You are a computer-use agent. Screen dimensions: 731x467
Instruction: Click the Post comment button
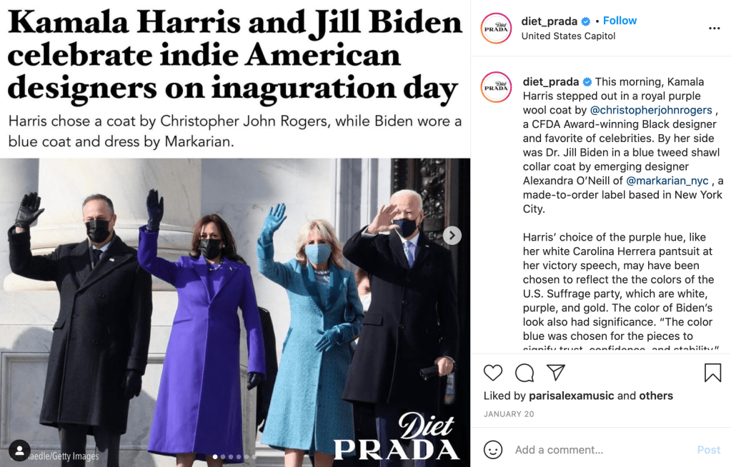(709, 450)
